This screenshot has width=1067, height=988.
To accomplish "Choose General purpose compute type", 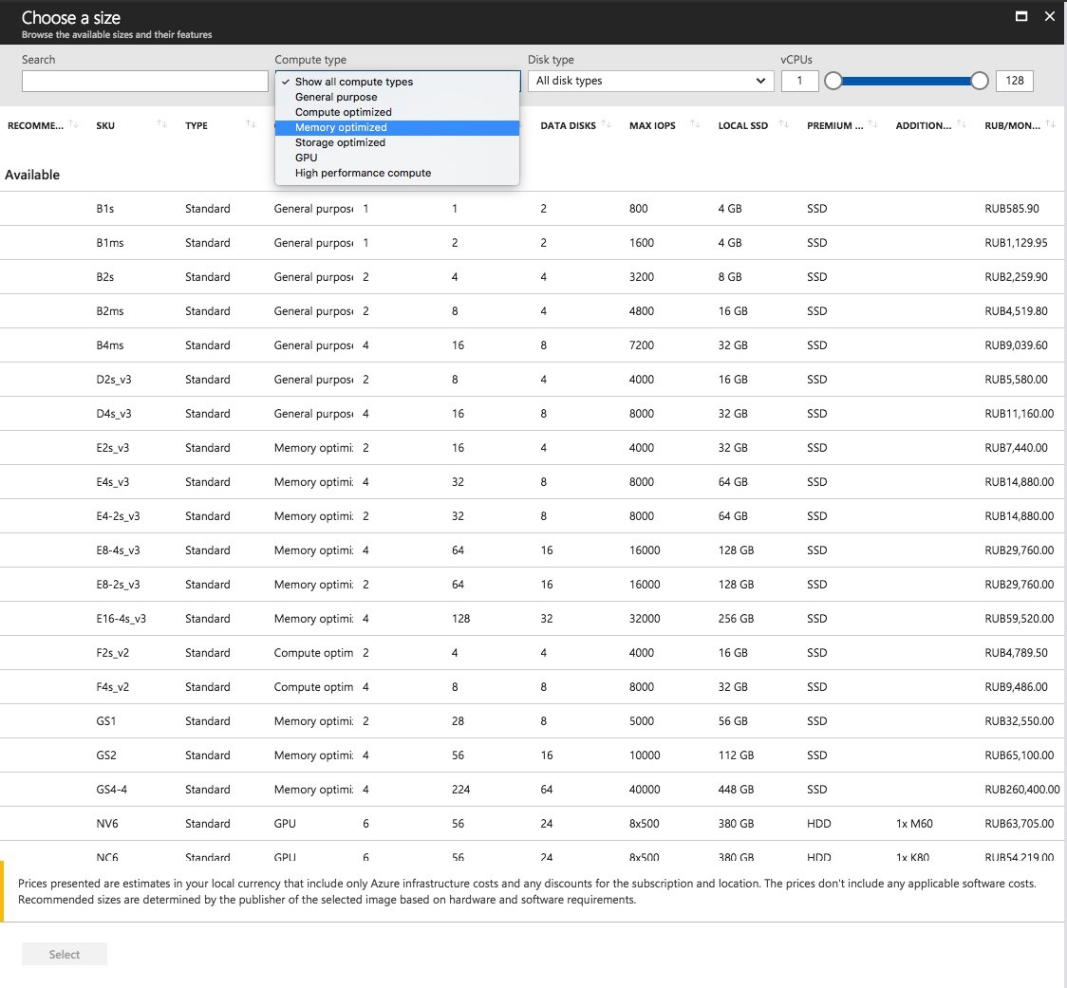I will pyautogui.click(x=397, y=97).
